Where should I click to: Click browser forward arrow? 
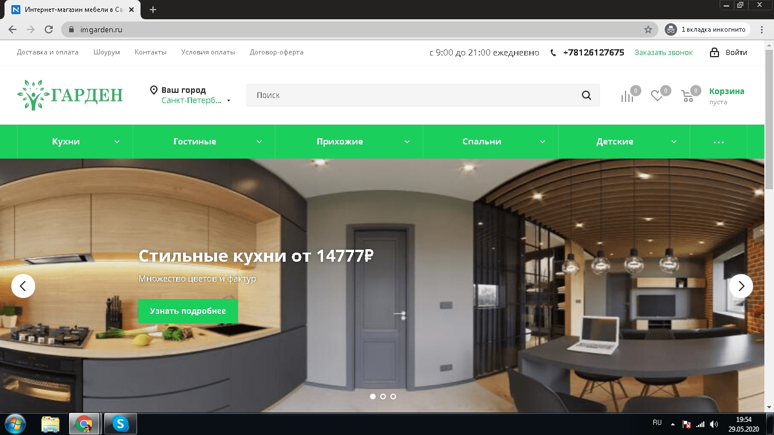coord(31,29)
